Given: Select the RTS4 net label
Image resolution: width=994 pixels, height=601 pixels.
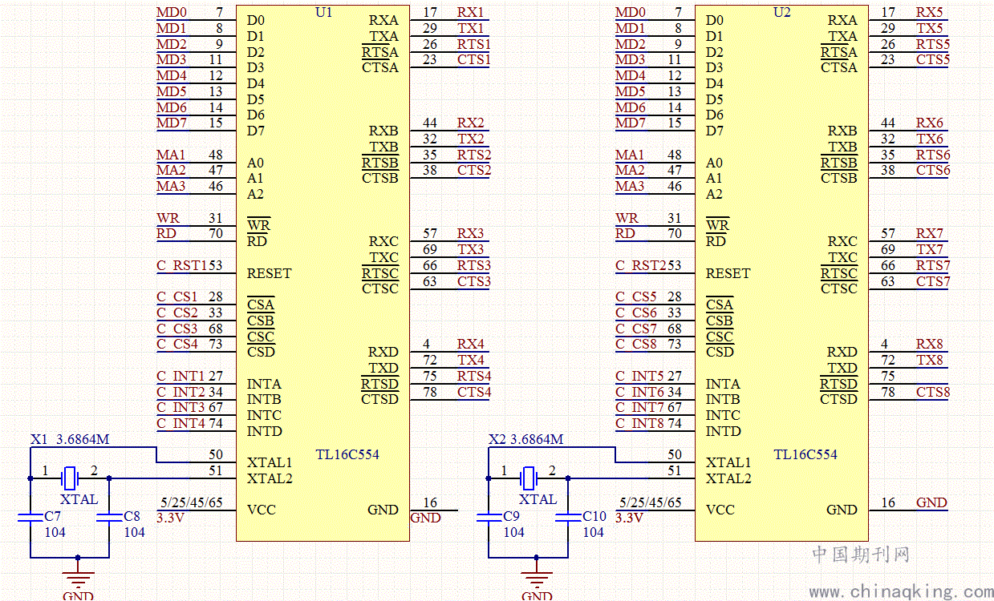Looking at the screenshot, I should [474, 376].
